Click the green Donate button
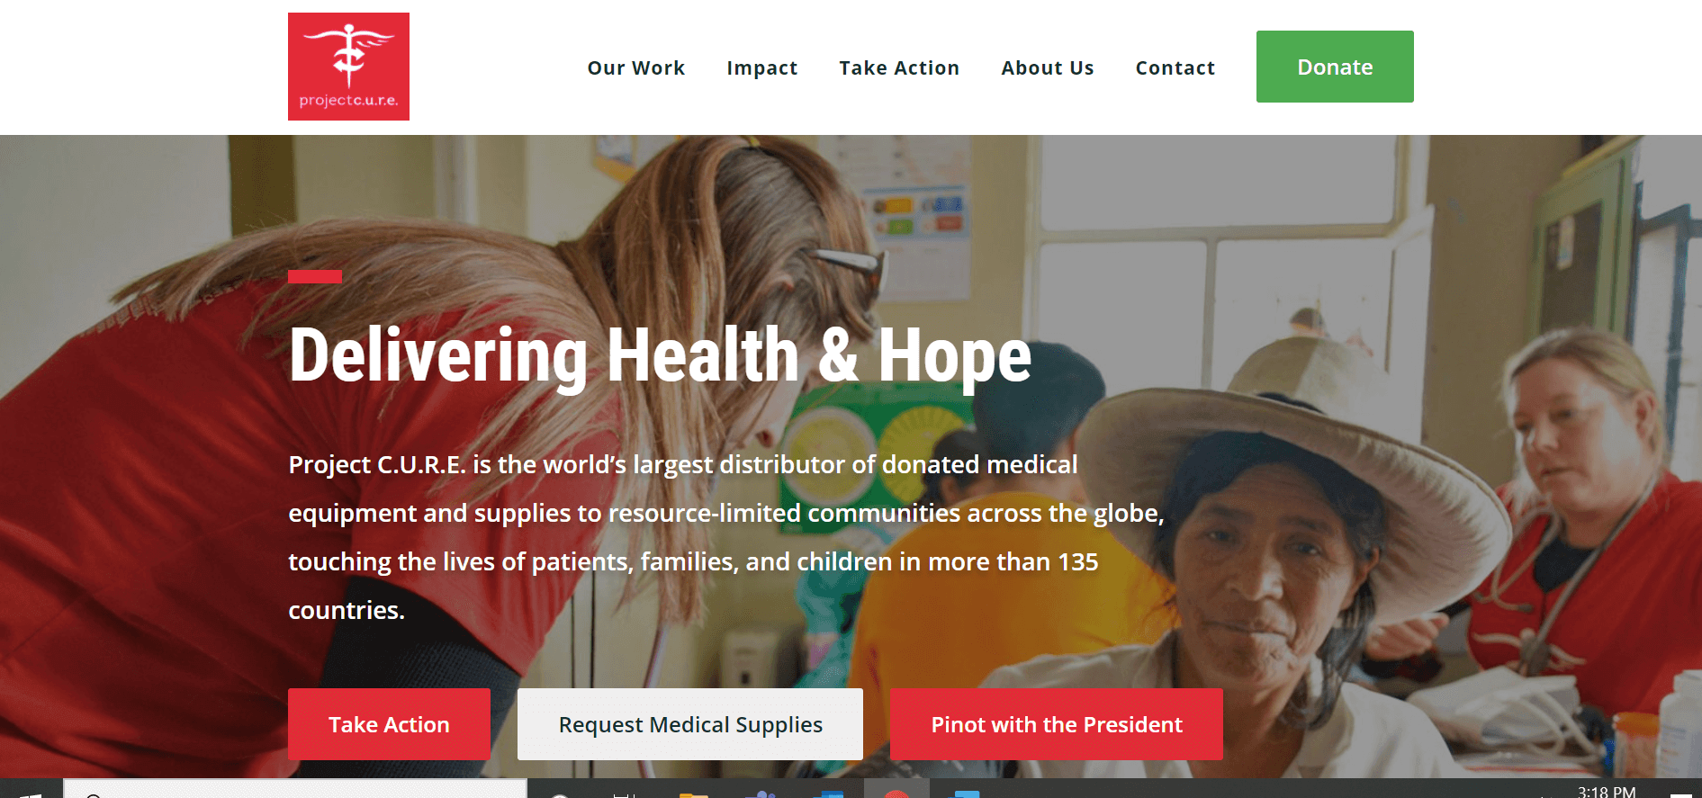Screen dimensions: 1702x798 click(x=1335, y=67)
